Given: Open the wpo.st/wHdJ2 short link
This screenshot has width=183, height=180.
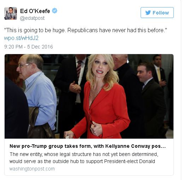Looking at the screenshot, I should [x=21, y=38].
